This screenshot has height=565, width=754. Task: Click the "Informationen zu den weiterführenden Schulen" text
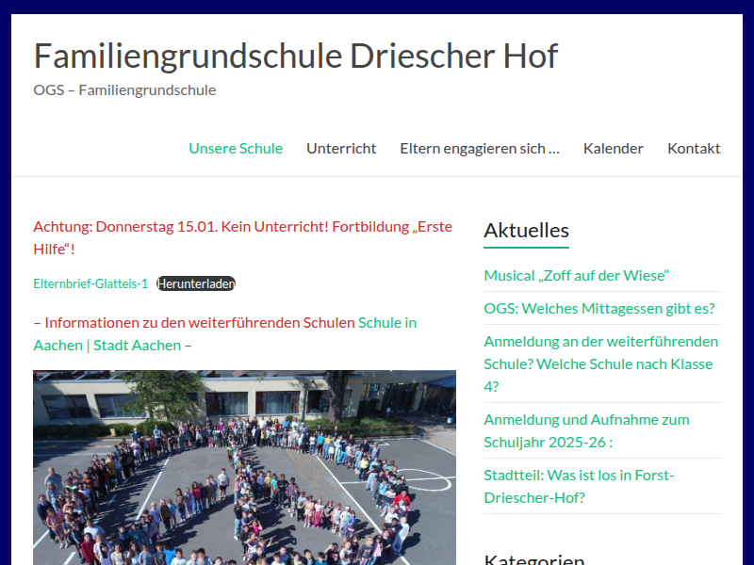[195, 320]
